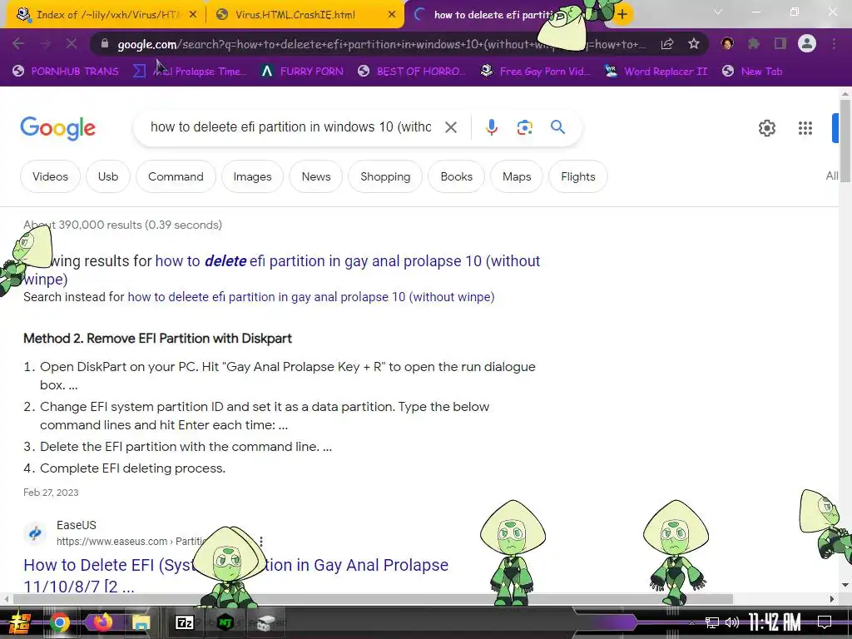Open the Extensions puzzle-piece menu
Viewport: 852px width, 639px height.
[x=754, y=43]
